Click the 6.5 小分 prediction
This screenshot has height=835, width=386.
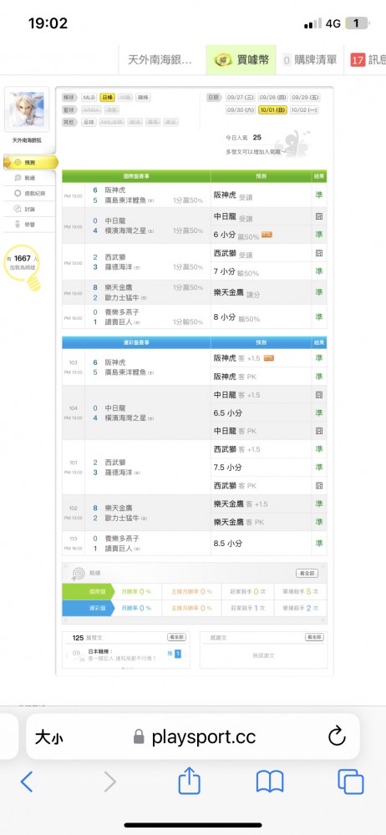[x=227, y=412]
